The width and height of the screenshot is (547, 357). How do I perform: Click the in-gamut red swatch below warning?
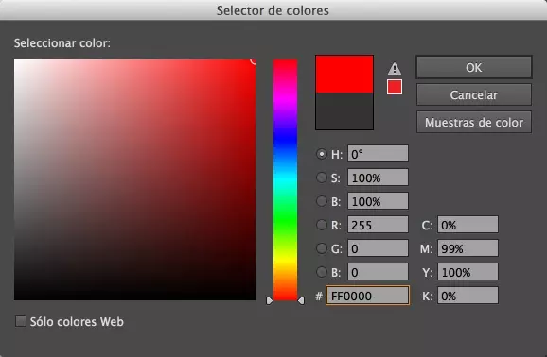point(395,87)
